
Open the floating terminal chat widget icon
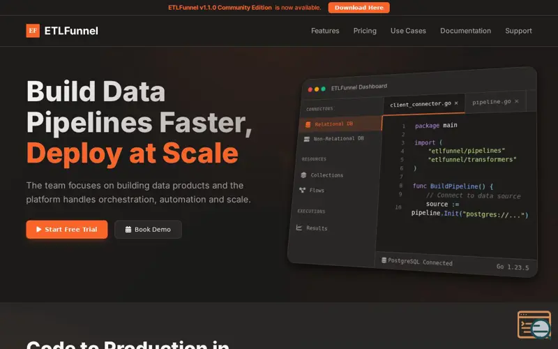(534, 325)
